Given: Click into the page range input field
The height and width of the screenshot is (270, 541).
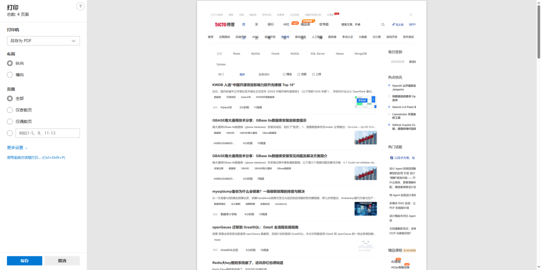Looking at the screenshot, I should [x=48, y=133].
